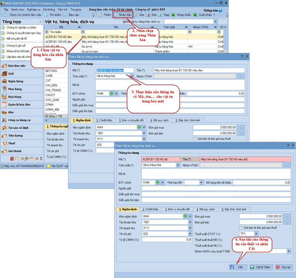Click the Tìm kiếm search toolbar icon
The width and height of the screenshot is (296, 278).
coord(46,15)
